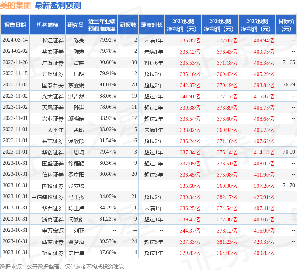
Task: Select the 研究员 column header
Action: (x=76, y=25)
